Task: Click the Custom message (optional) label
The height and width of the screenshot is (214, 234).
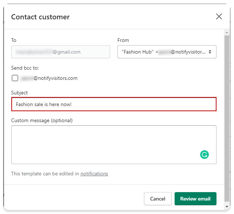Action: [42, 120]
